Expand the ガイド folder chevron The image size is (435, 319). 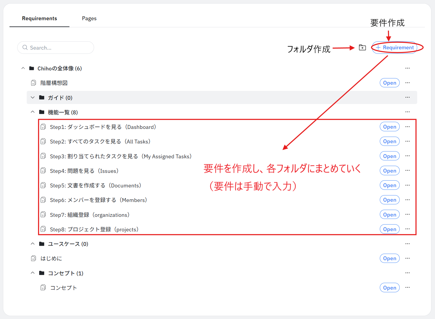point(33,97)
